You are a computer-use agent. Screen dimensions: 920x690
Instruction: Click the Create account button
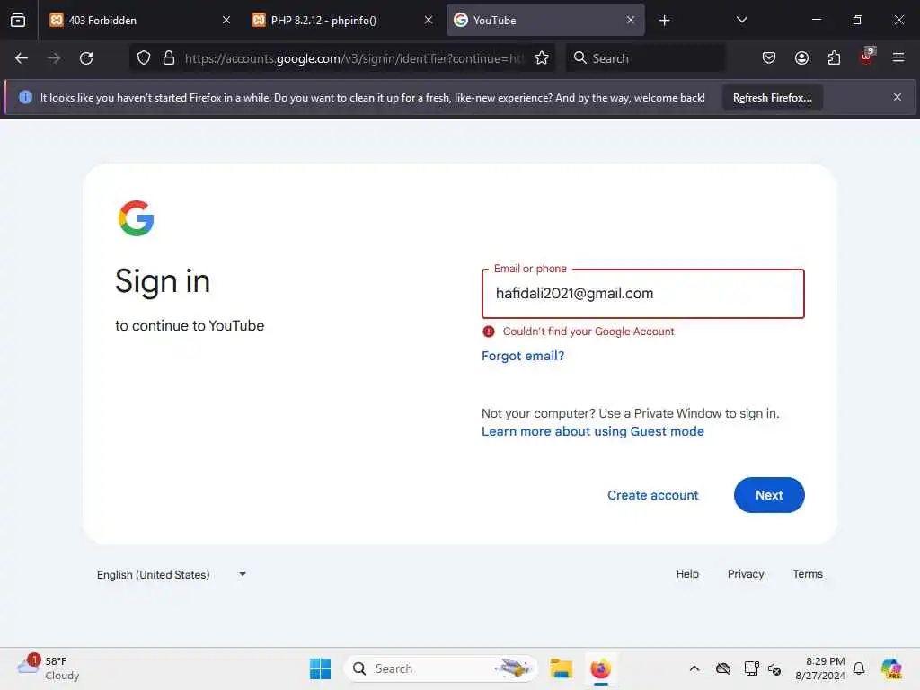pos(652,495)
